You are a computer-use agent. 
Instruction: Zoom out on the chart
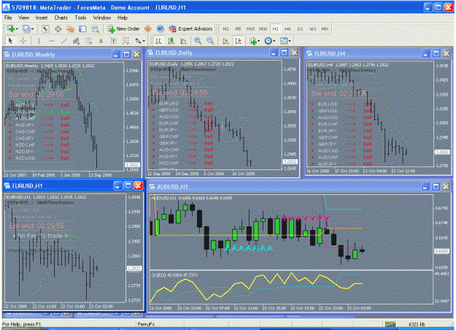pos(210,41)
